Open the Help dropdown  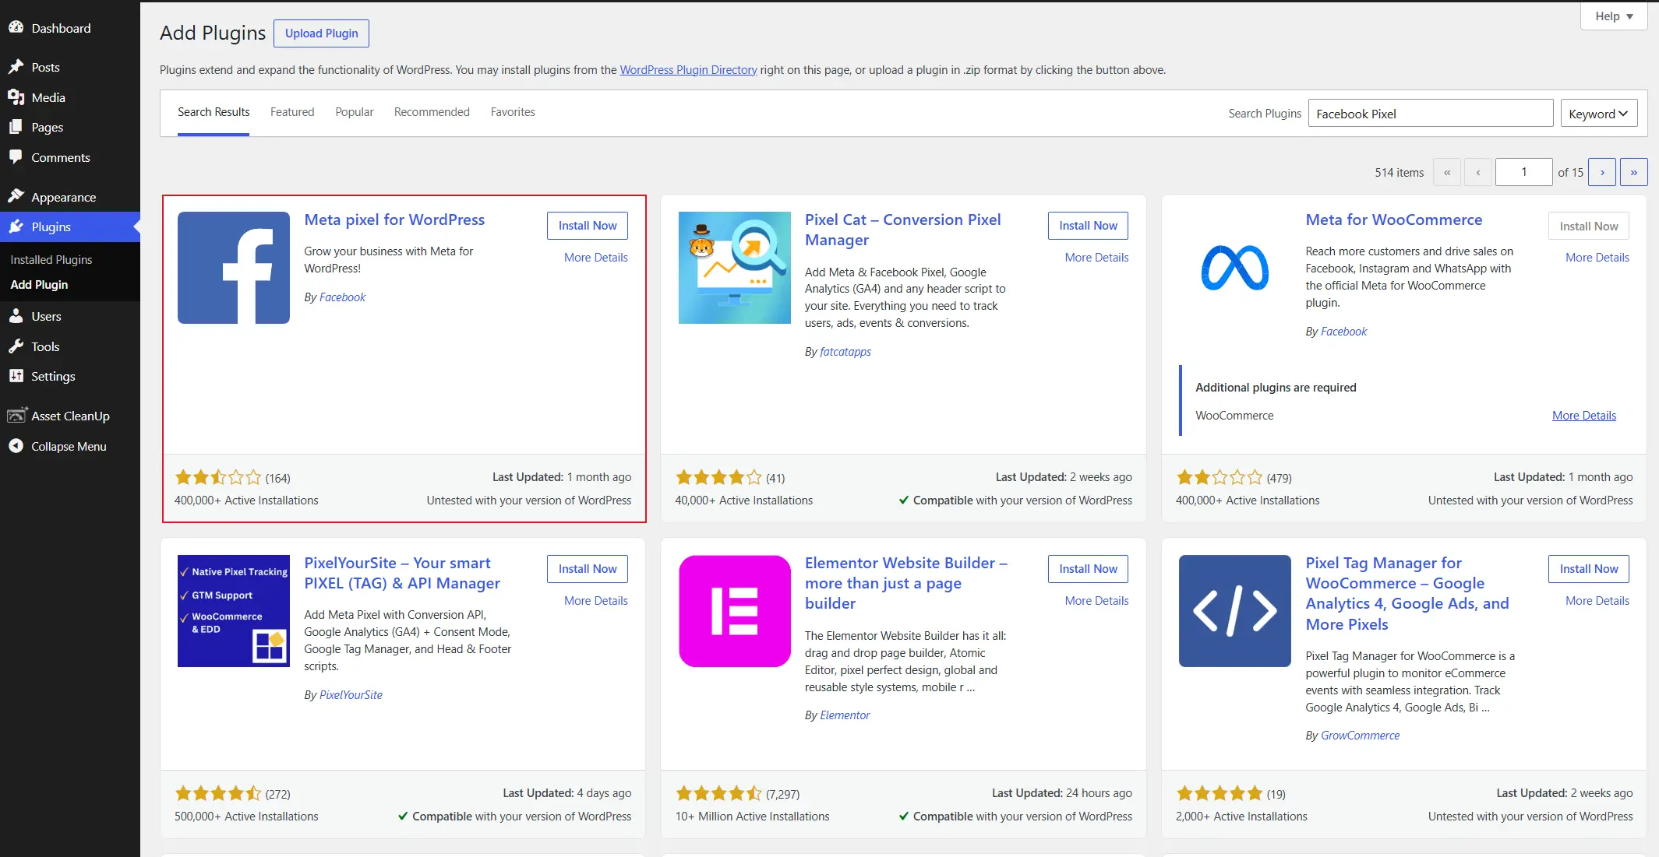point(1614,16)
